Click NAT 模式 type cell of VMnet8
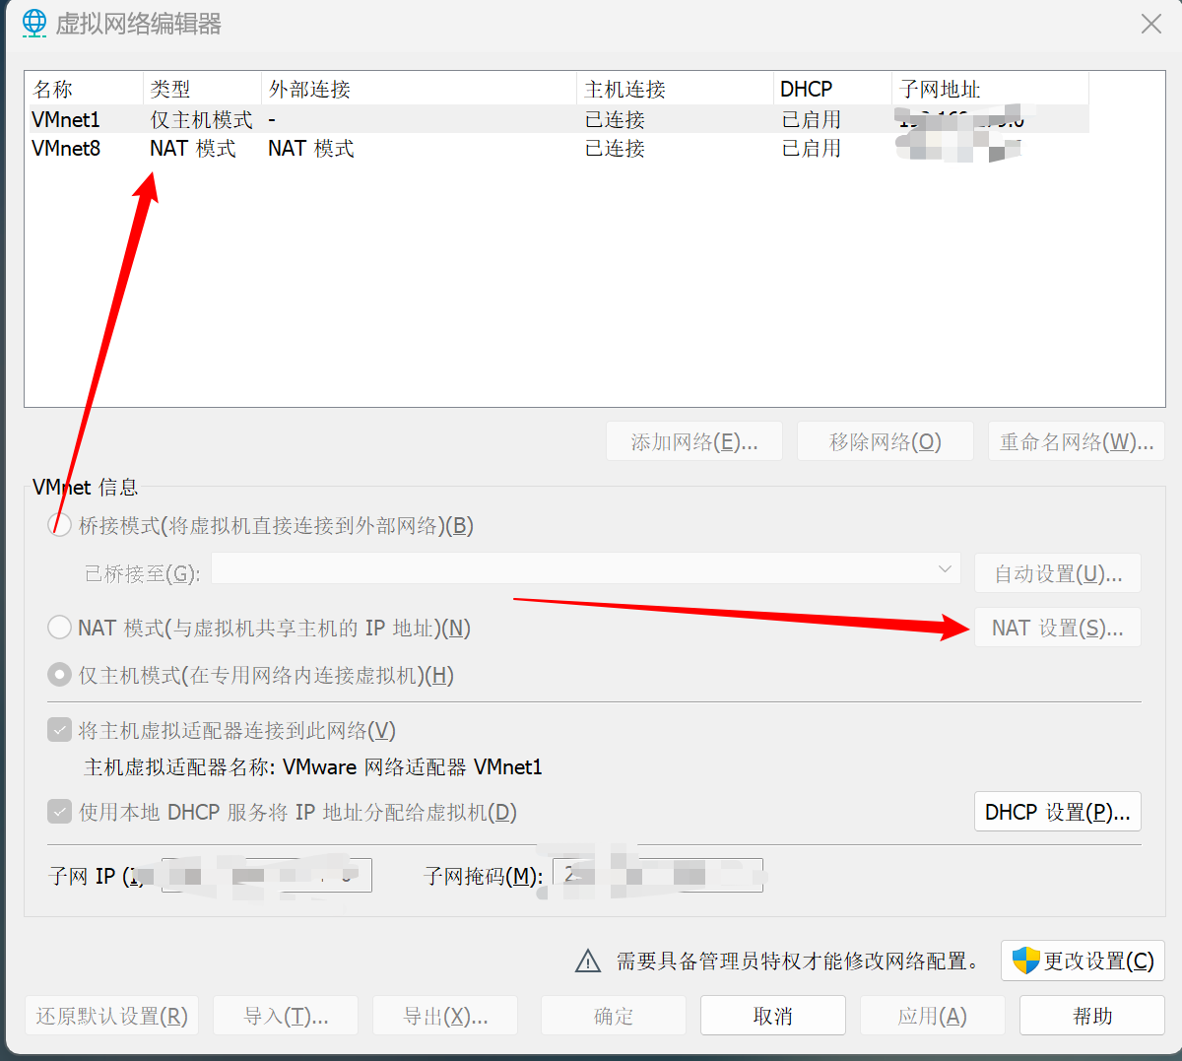 point(193,149)
